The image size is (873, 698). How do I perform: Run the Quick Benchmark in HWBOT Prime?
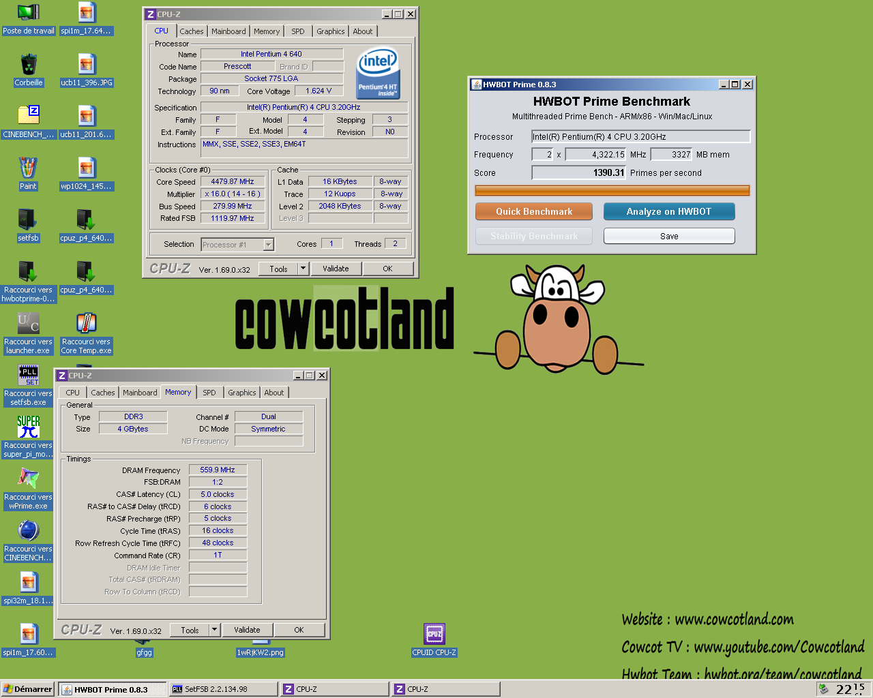[534, 211]
